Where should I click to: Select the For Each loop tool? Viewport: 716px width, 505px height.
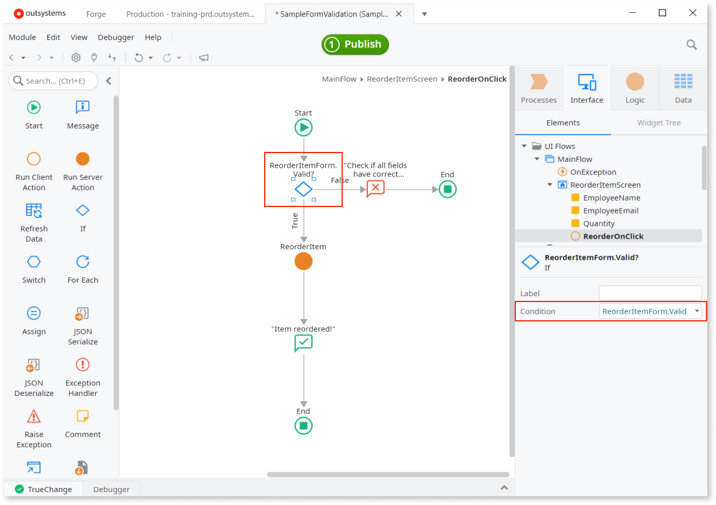[x=83, y=269]
